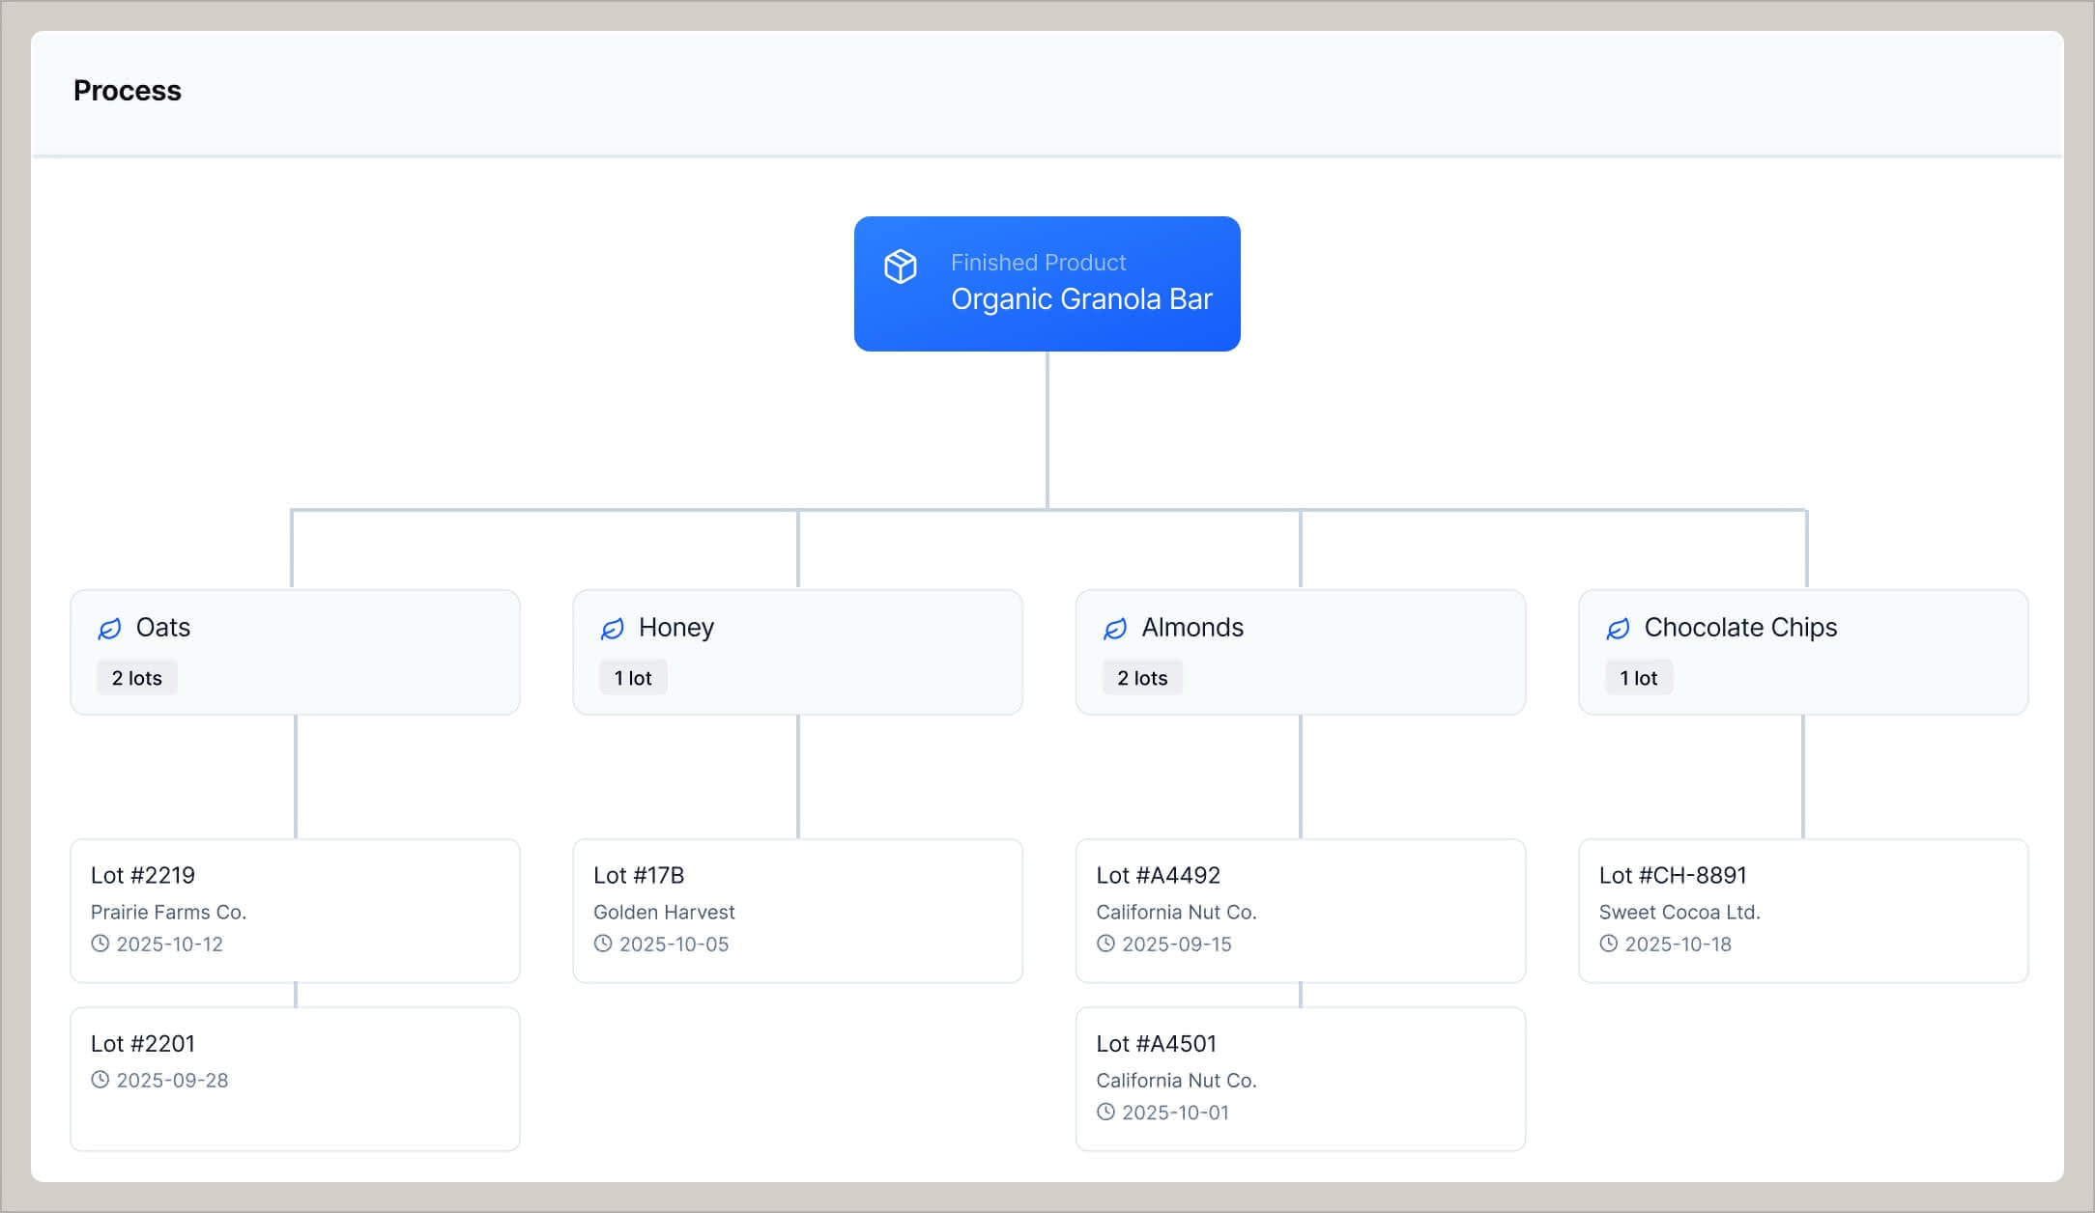Select the Organic Granola Bar node

[1047, 283]
